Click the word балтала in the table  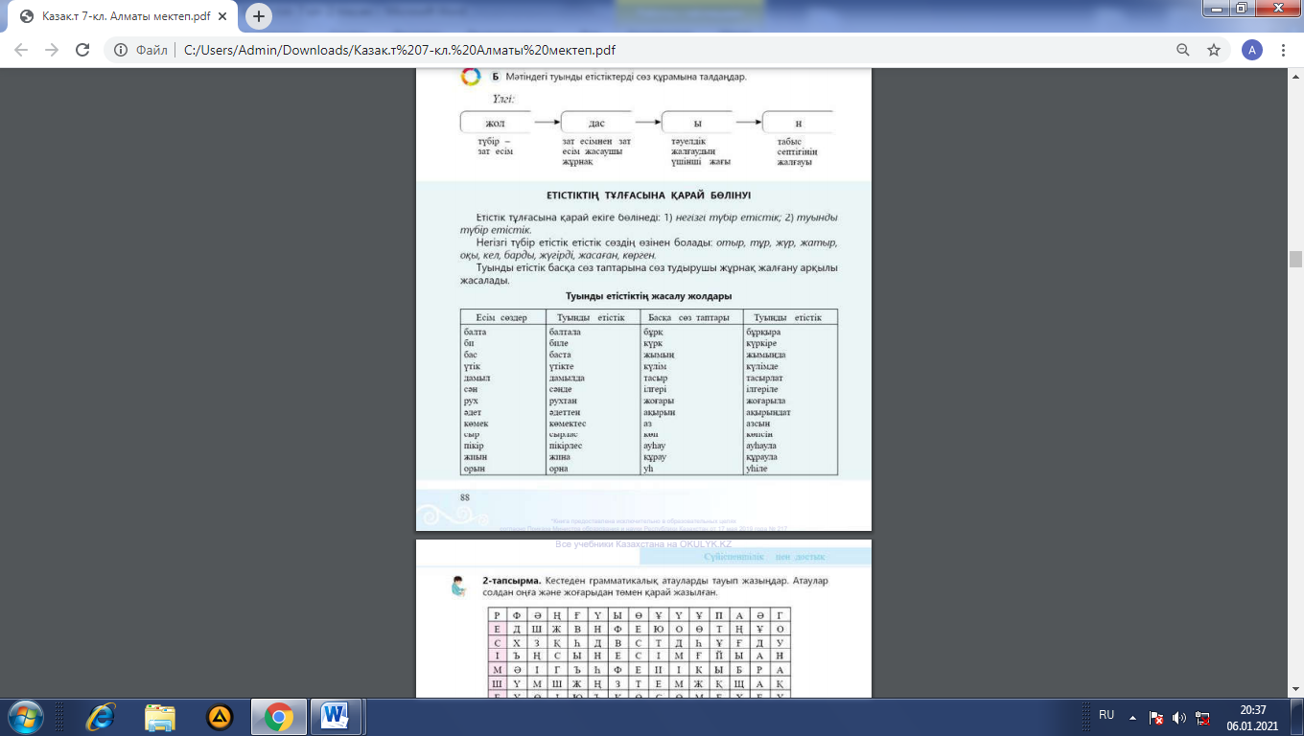coord(565,332)
